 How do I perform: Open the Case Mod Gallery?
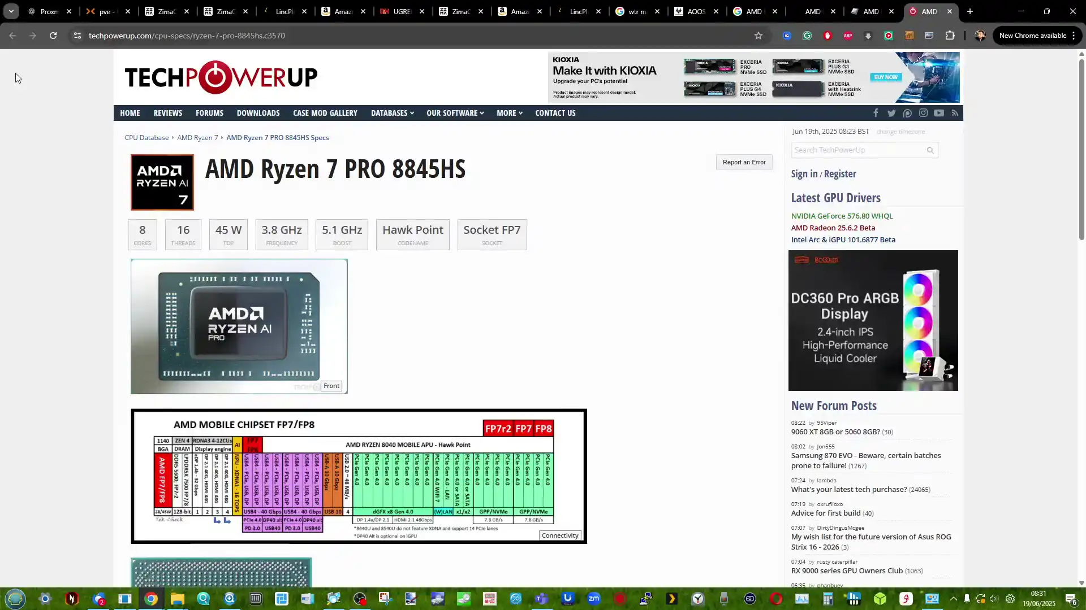(325, 113)
